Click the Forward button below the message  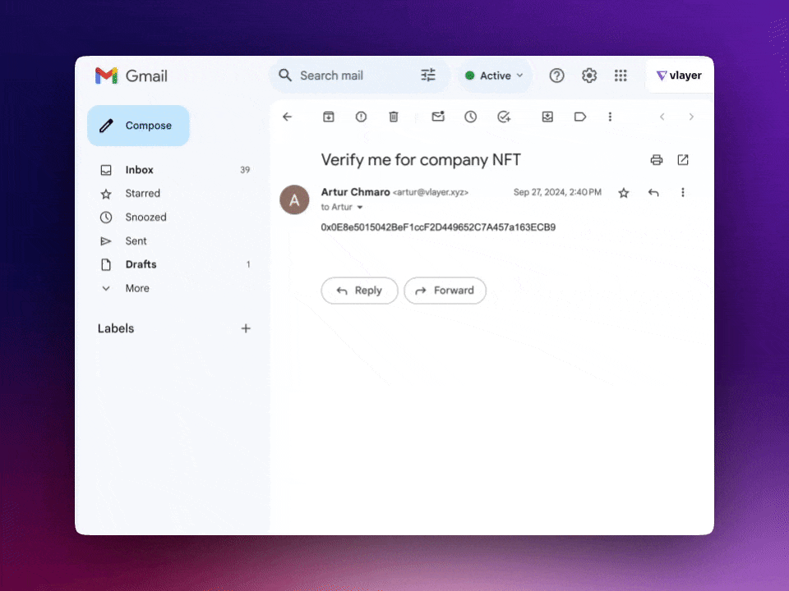[x=445, y=291]
